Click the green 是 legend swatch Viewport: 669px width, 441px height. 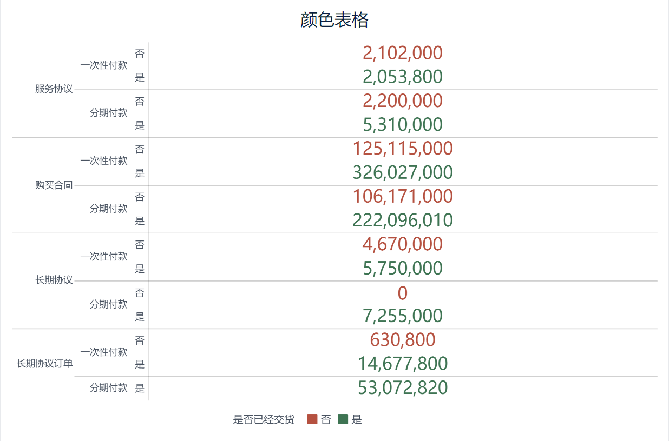[343, 419]
